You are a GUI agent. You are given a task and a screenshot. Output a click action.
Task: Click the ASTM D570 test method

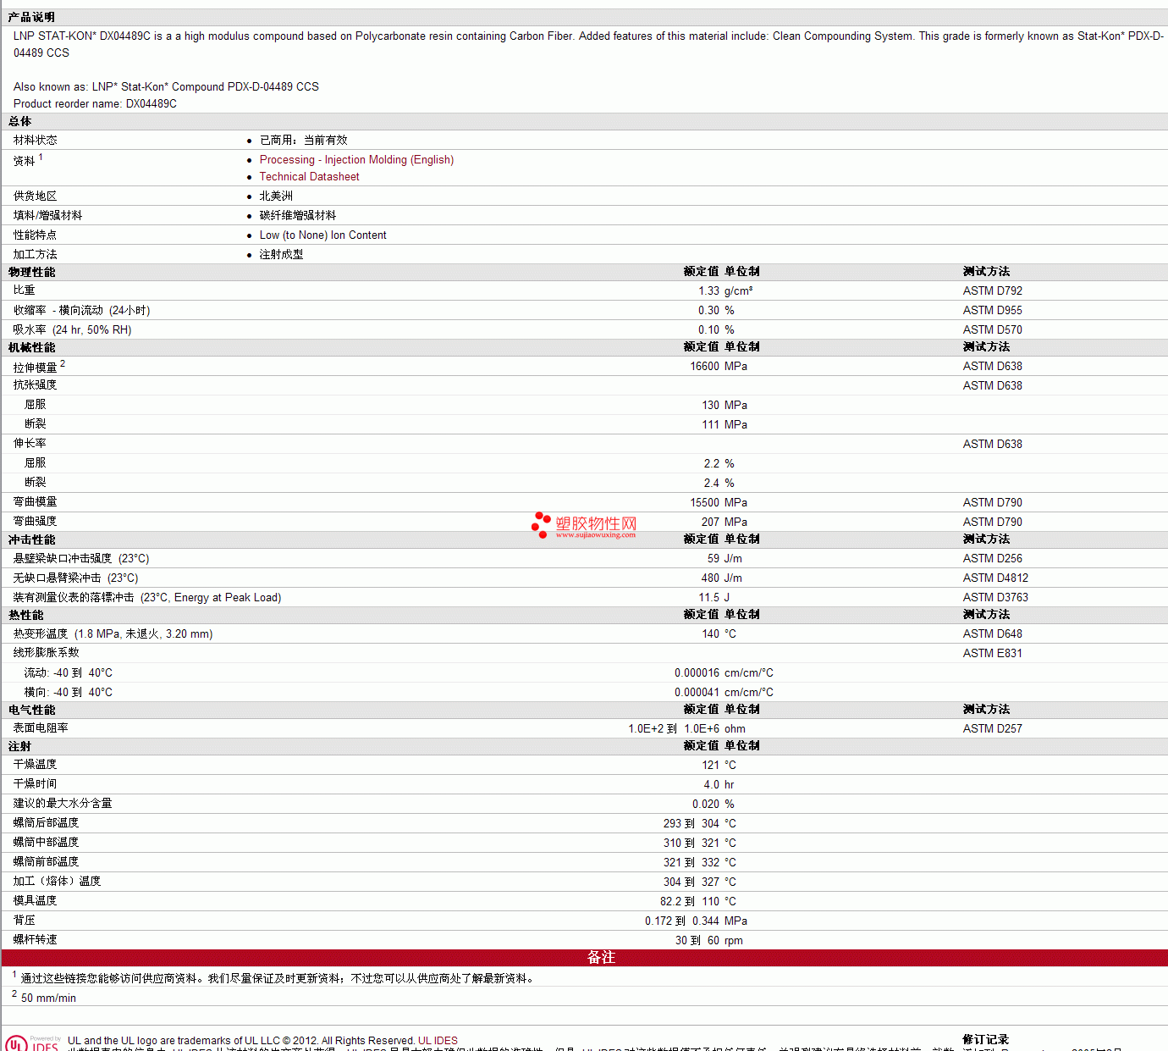[x=992, y=330]
